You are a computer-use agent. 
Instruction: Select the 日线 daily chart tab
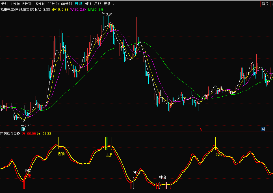(79, 4)
